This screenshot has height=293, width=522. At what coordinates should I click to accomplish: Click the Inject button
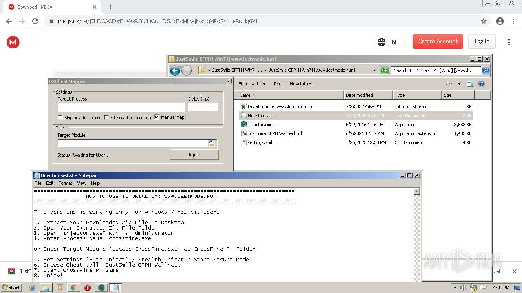[x=194, y=155]
